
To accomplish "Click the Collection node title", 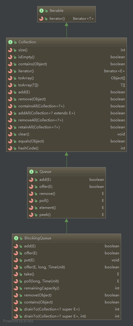I will [x=27, y=42].
